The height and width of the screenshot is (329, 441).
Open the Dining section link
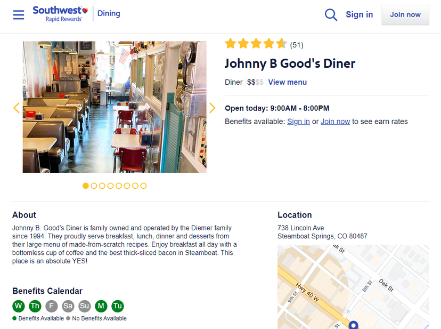click(109, 13)
